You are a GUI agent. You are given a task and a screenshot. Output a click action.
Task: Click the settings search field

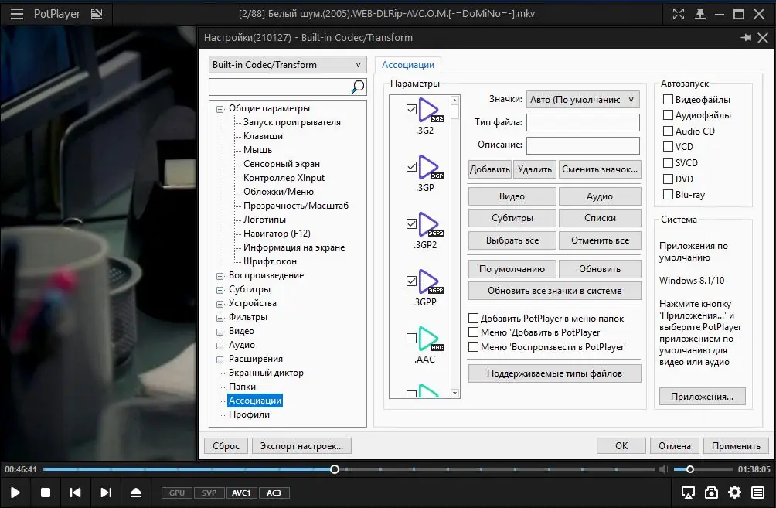282,86
